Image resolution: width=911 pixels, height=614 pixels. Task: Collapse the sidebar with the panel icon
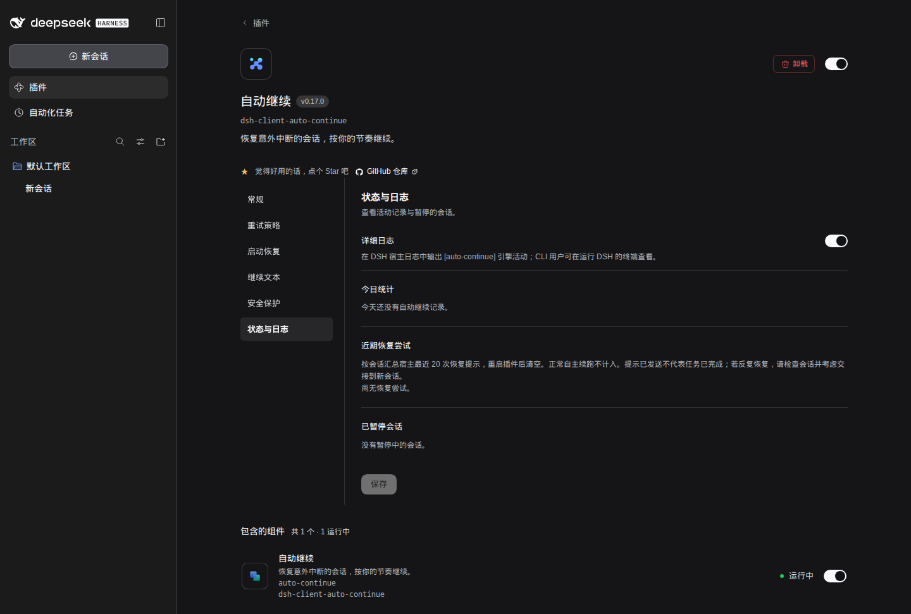click(x=161, y=23)
